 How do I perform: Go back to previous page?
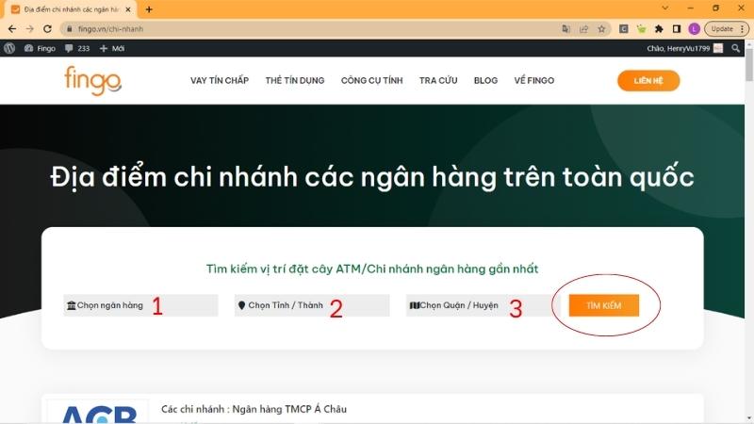coord(12,29)
